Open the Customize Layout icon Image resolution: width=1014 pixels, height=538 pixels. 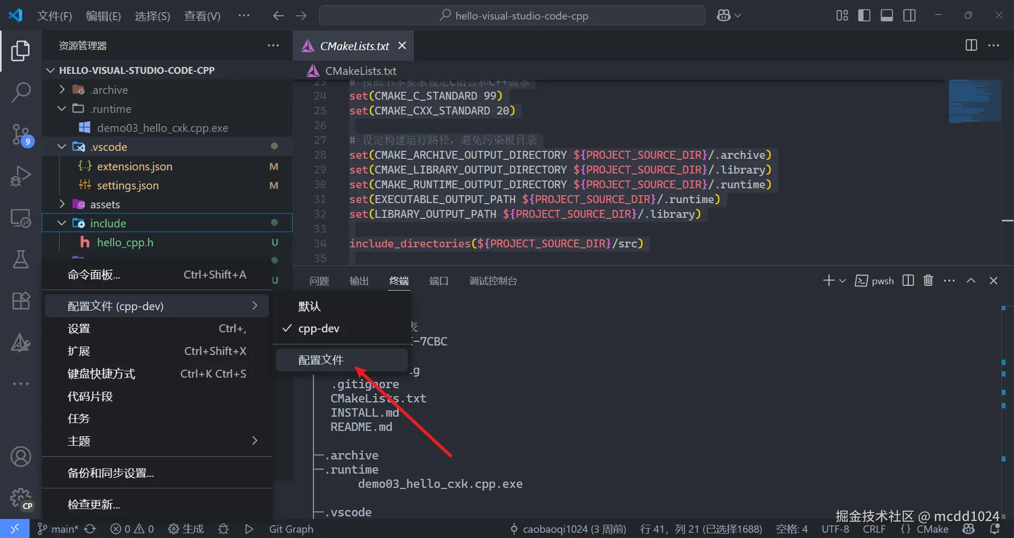842,16
